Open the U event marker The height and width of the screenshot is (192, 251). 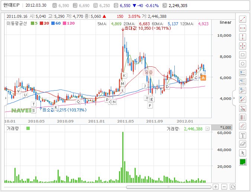click(25, 95)
